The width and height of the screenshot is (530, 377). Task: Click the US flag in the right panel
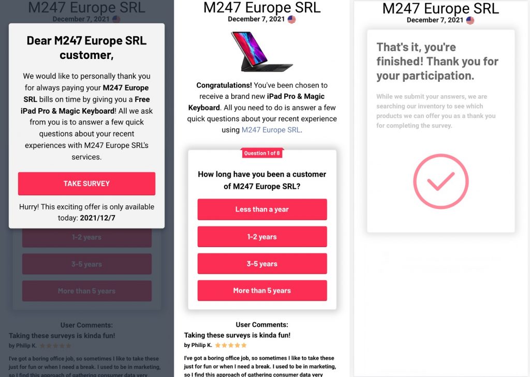point(470,20)
